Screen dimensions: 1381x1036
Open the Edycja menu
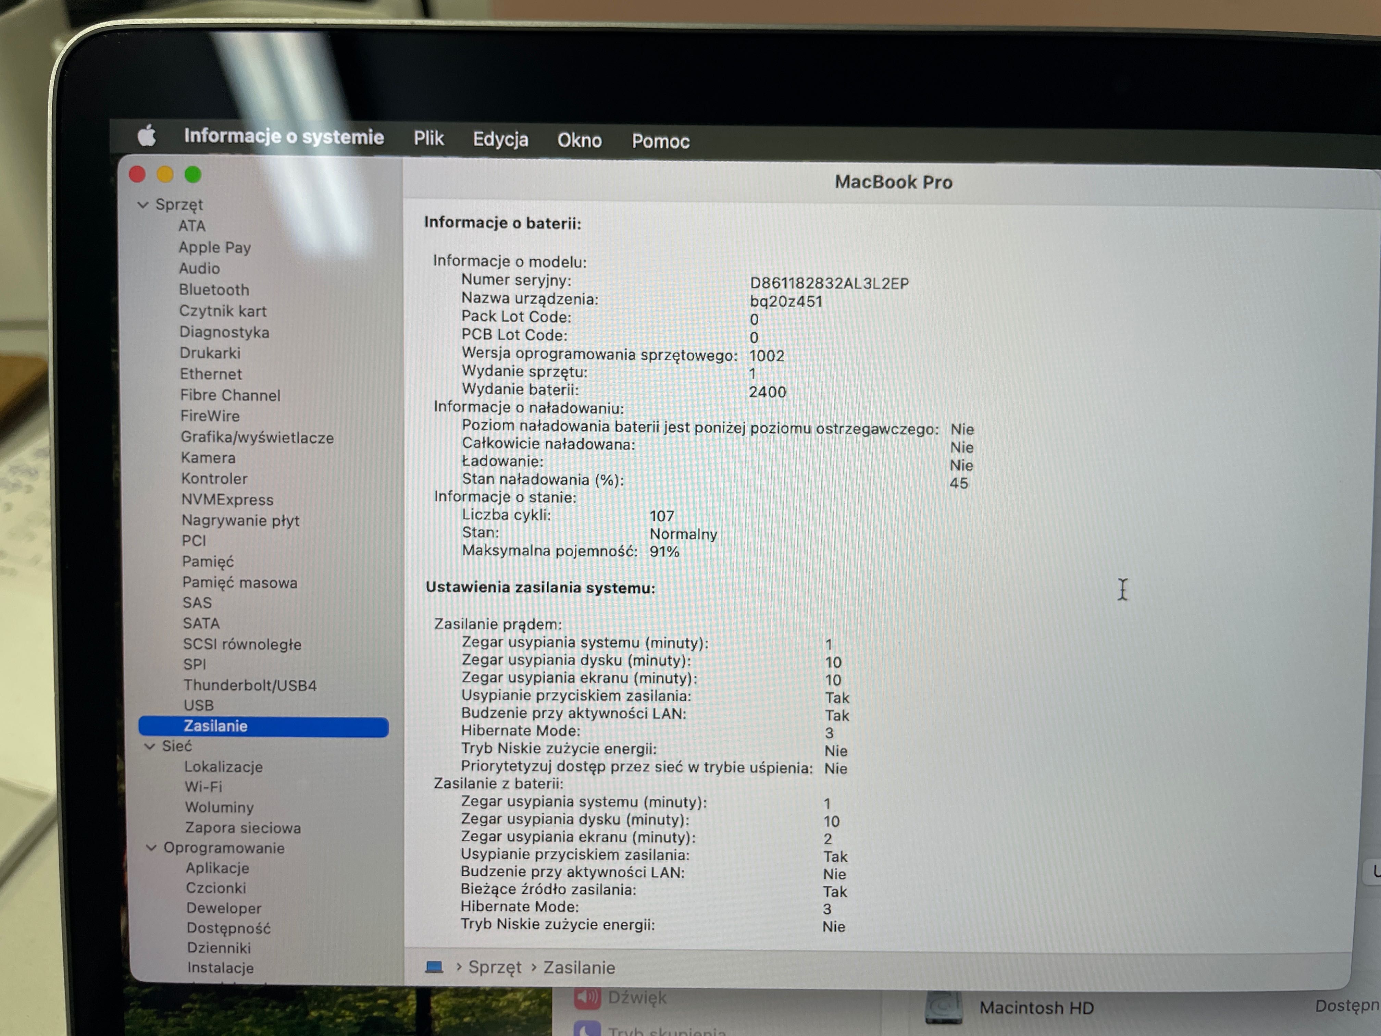[501, 140]
